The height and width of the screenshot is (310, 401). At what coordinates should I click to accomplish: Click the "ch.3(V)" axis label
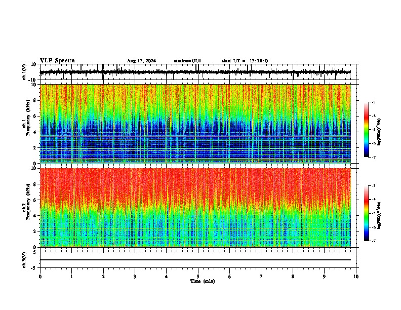click(24, 260)
